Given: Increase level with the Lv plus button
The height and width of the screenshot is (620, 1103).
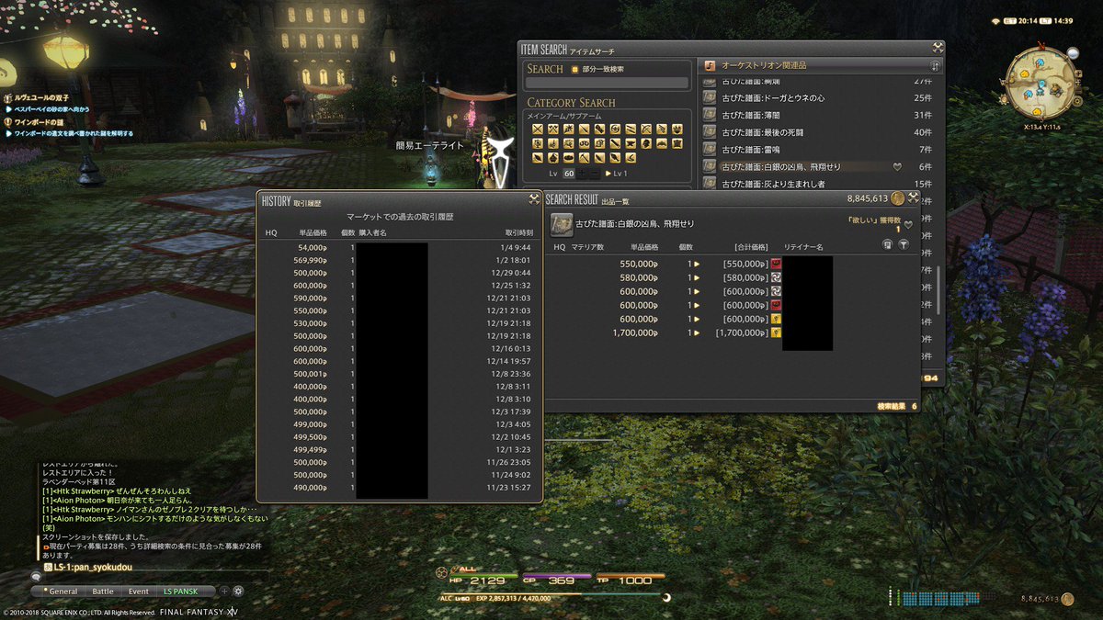Looking at the screenshot, I should click(x=581, y=174).
